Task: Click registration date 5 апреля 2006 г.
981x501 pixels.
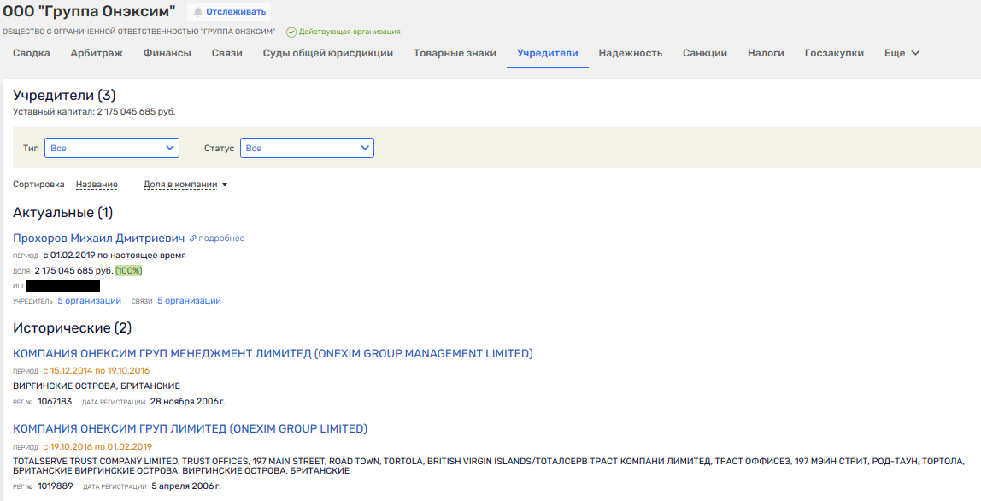Action: click(186, 486)
